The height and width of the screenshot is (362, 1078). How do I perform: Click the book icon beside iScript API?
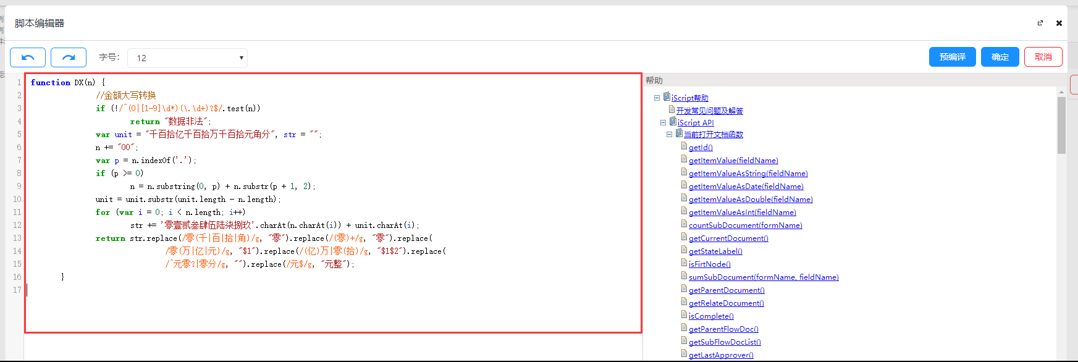point(673,122)
